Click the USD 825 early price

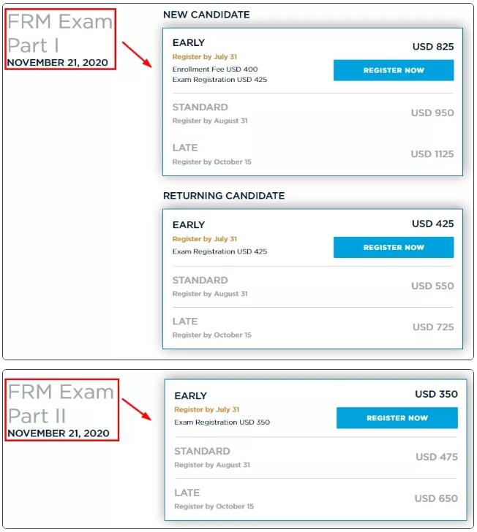[433, 47]
